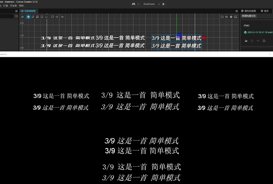Select the pixelated italic bottom-left label in scene

[68, 46]
